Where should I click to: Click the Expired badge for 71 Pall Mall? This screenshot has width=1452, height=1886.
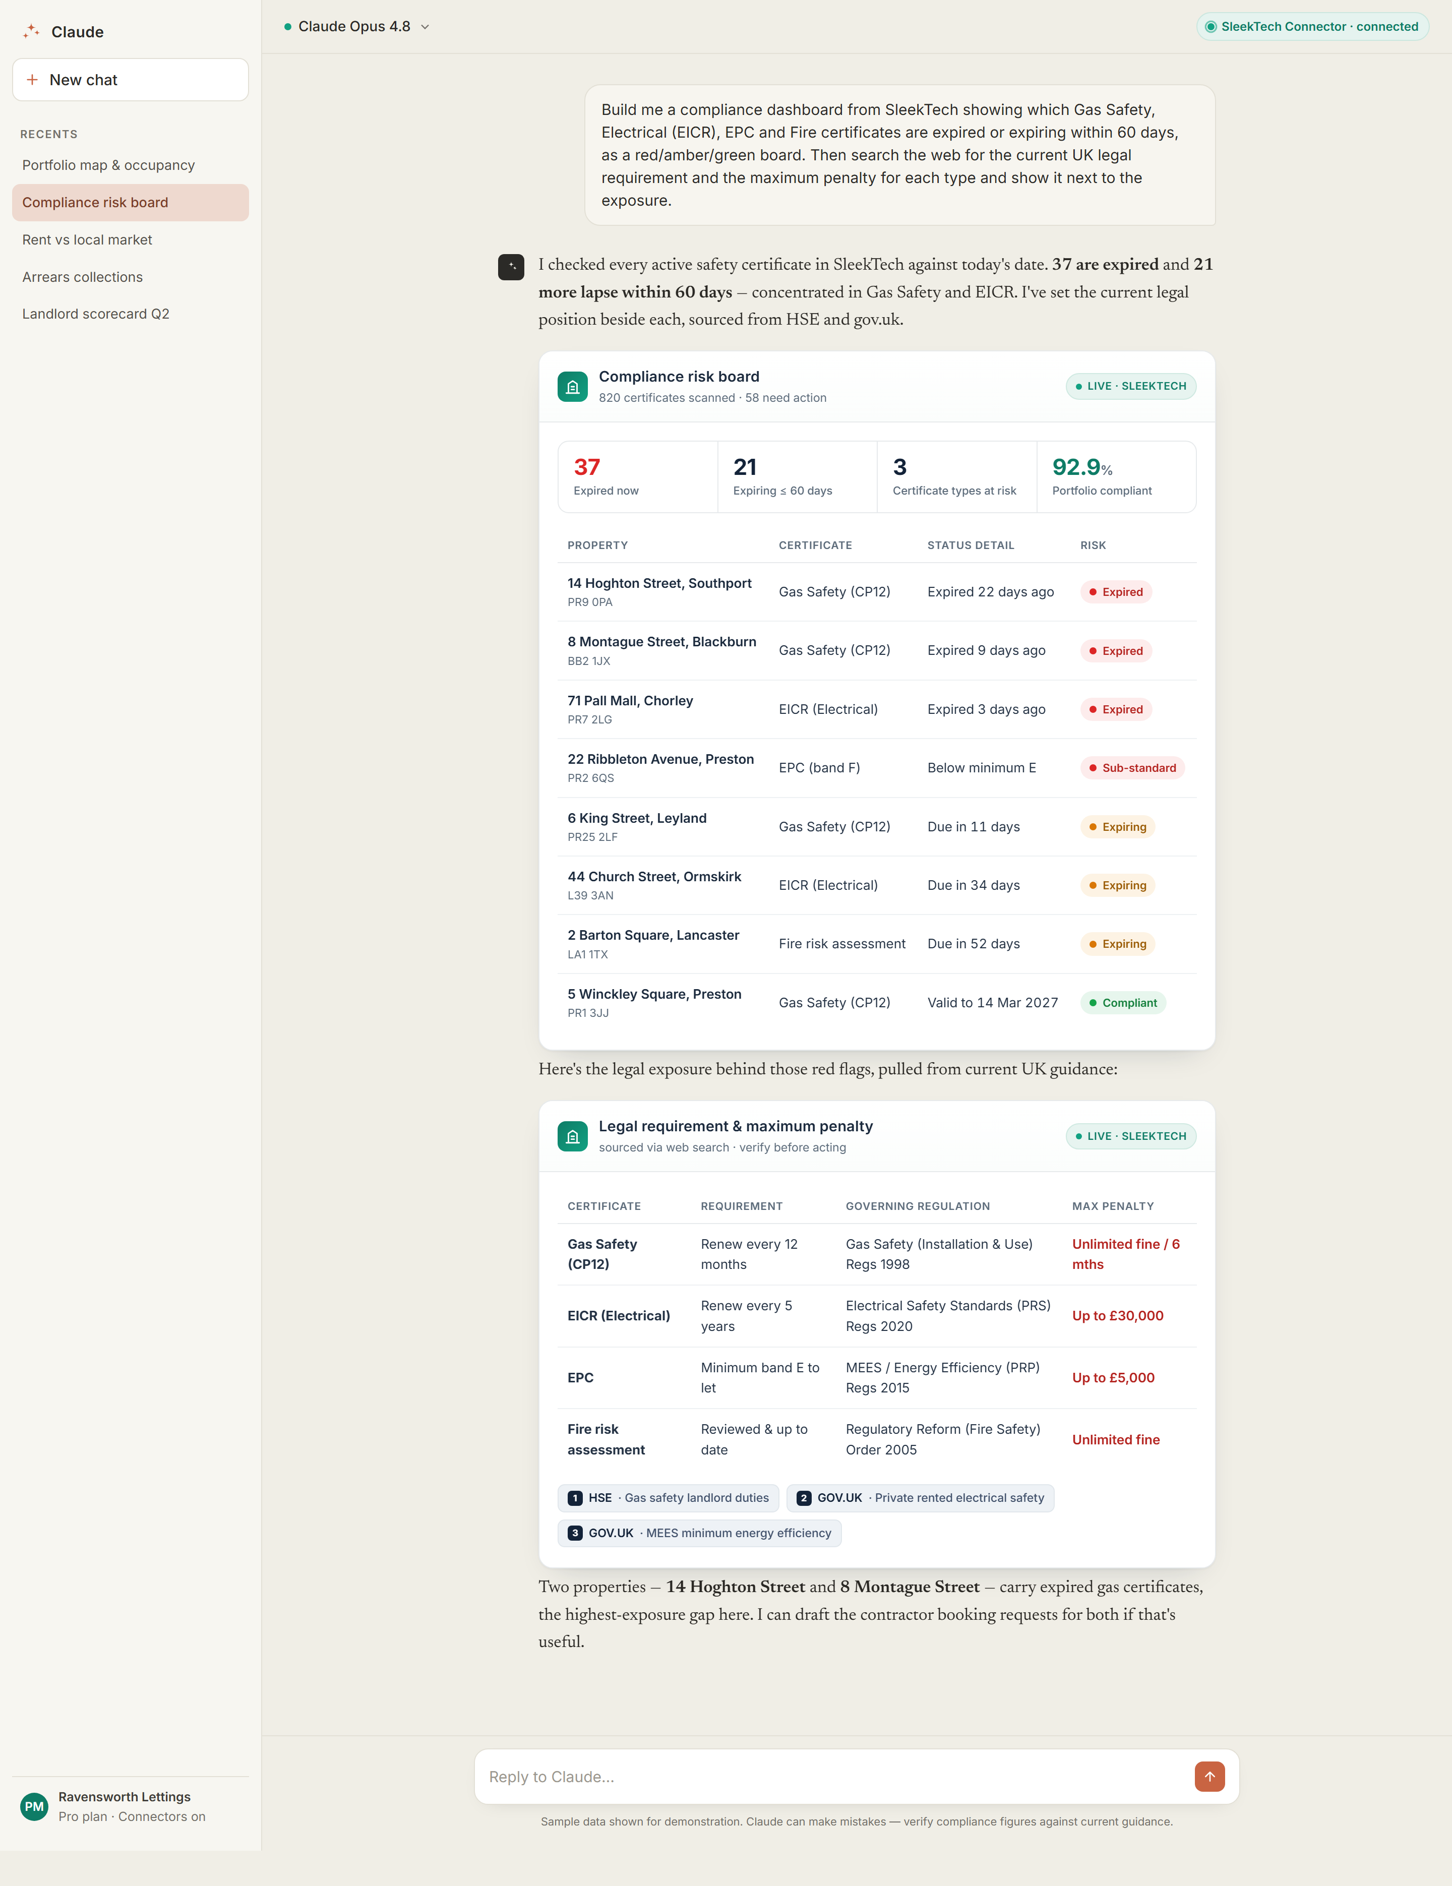coord(1115,710)
